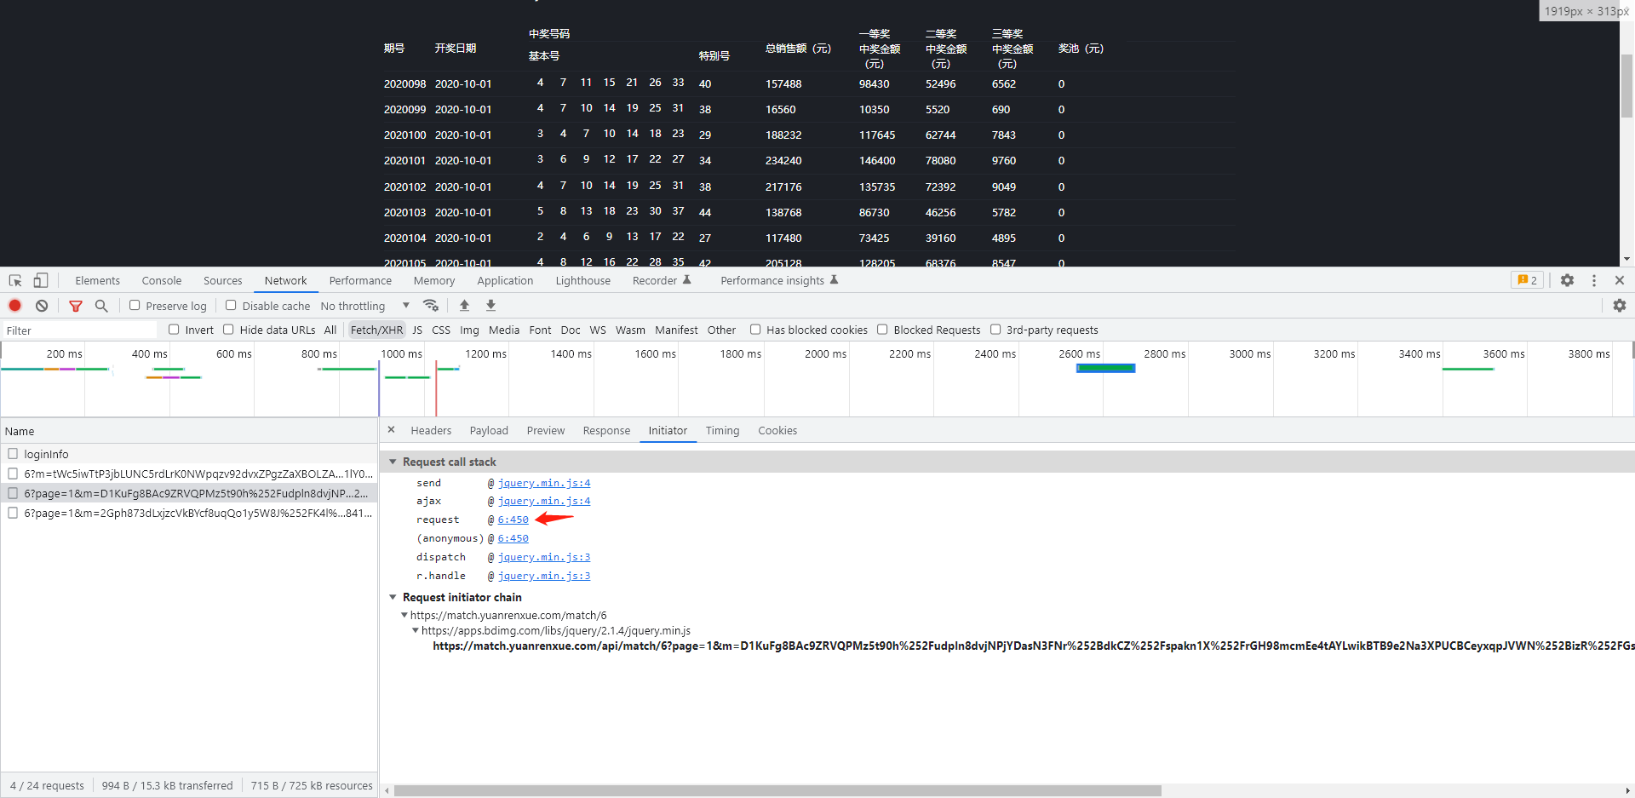Filter requests by Fetch/XHR type

coord(376,330)
